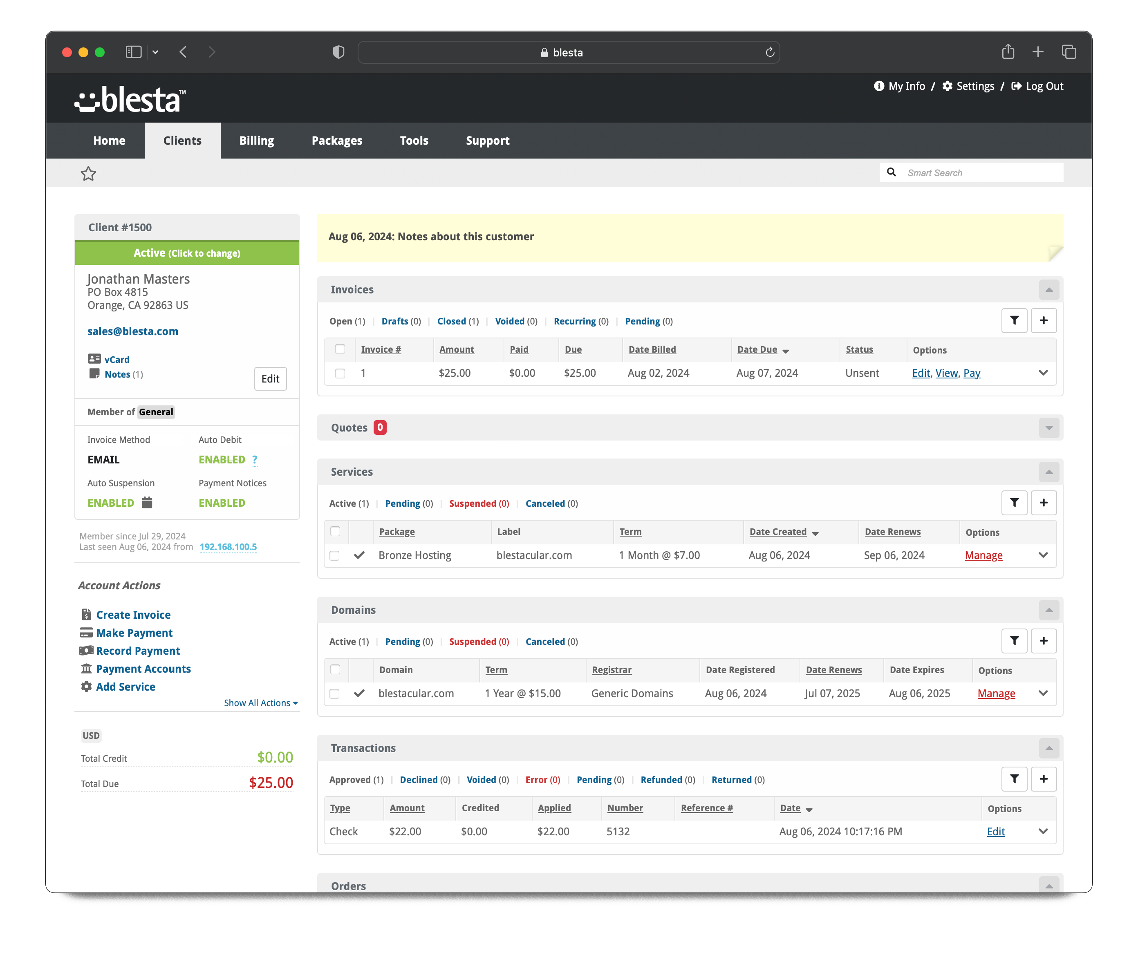
Task: Click the Smart Search magnifier icon
Action: point(892,172)
